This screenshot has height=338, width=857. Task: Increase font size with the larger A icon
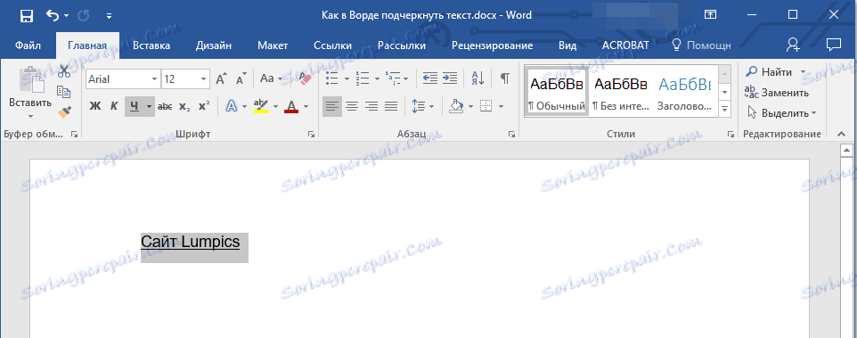tap(221, 79)
